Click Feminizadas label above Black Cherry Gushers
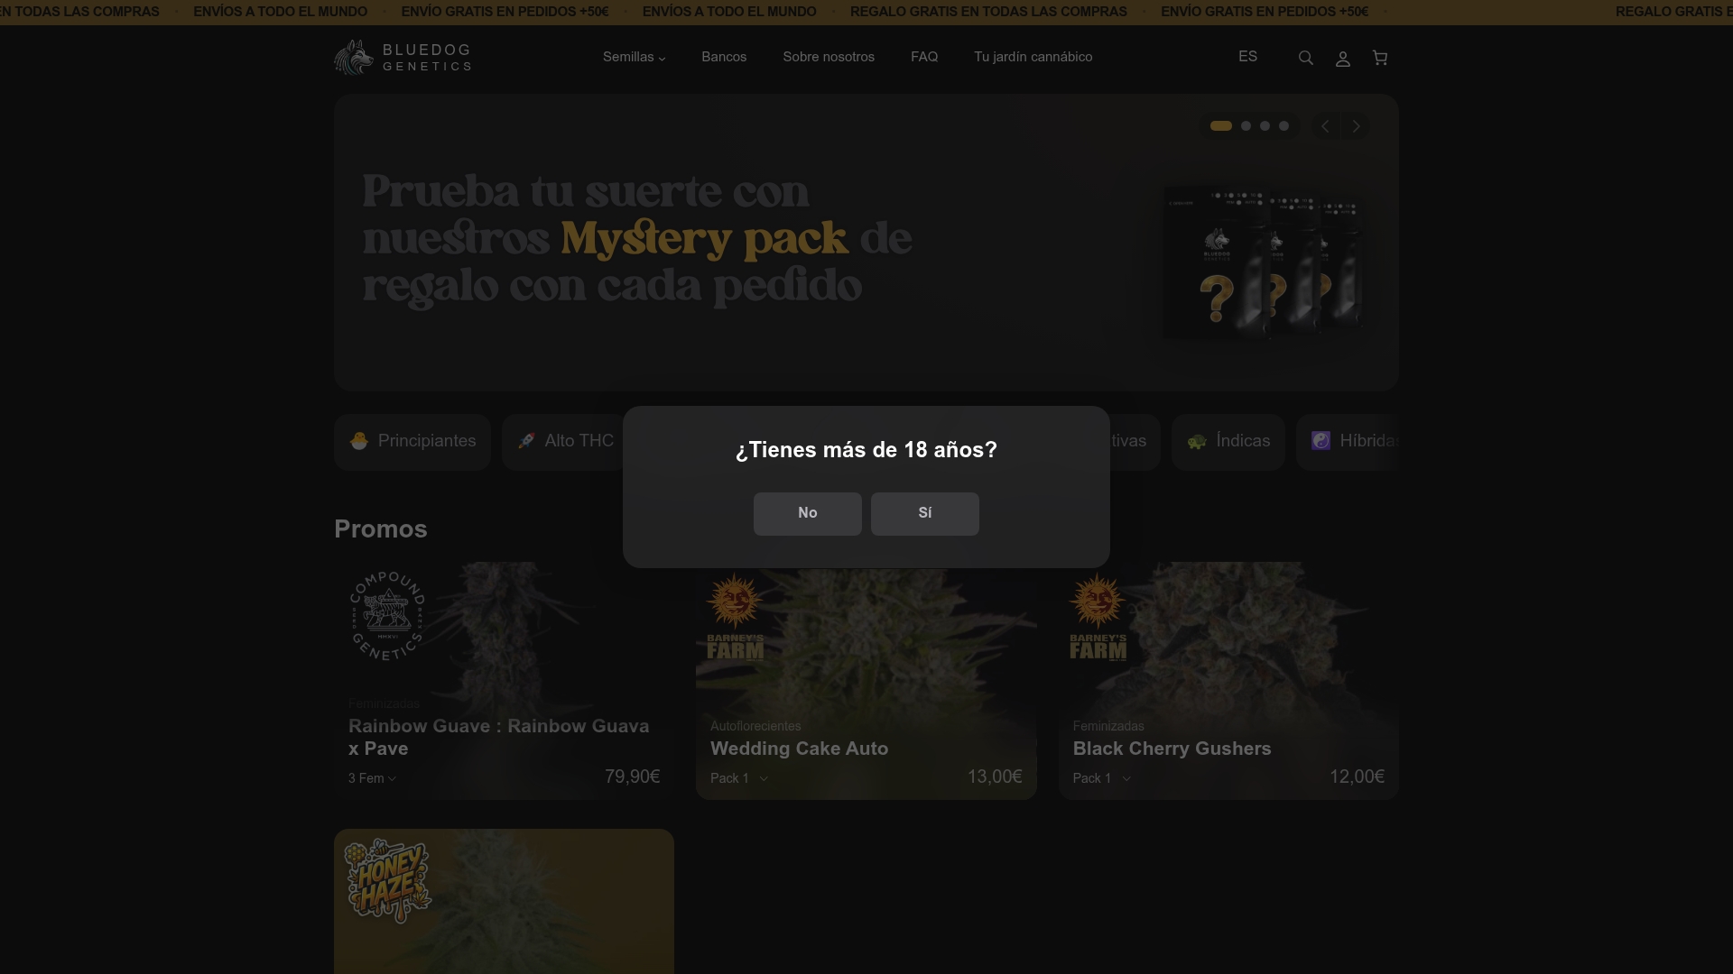The image size is (1733, 974). pyautogui.click(x=1108, y=727)
